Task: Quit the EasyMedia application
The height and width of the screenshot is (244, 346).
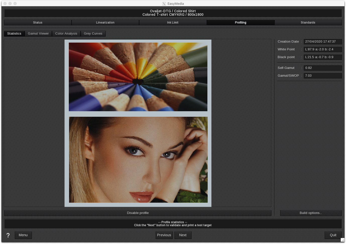Action: pyautogui.click(x=333, y=235)
